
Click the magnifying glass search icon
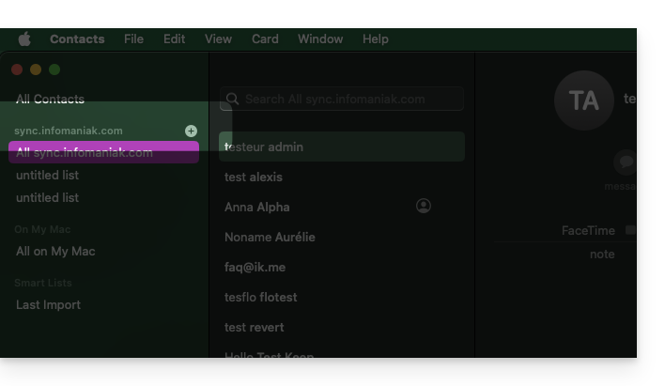(x=232, y=100)
